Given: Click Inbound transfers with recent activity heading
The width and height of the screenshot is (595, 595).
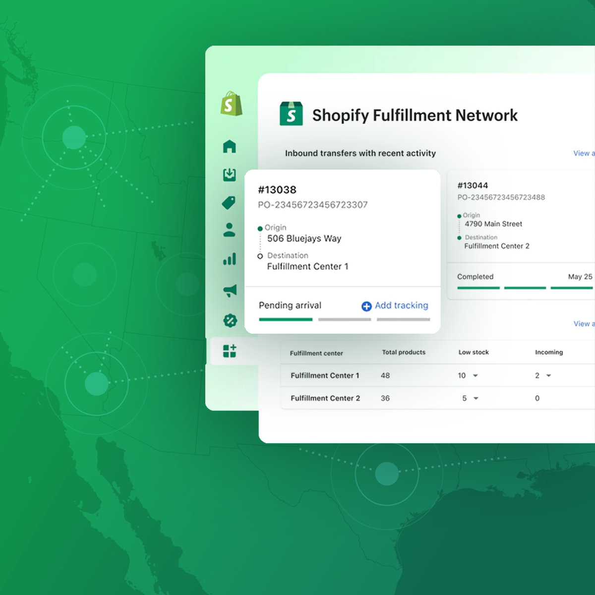Looking at the screenshot, I should point(360,153).
